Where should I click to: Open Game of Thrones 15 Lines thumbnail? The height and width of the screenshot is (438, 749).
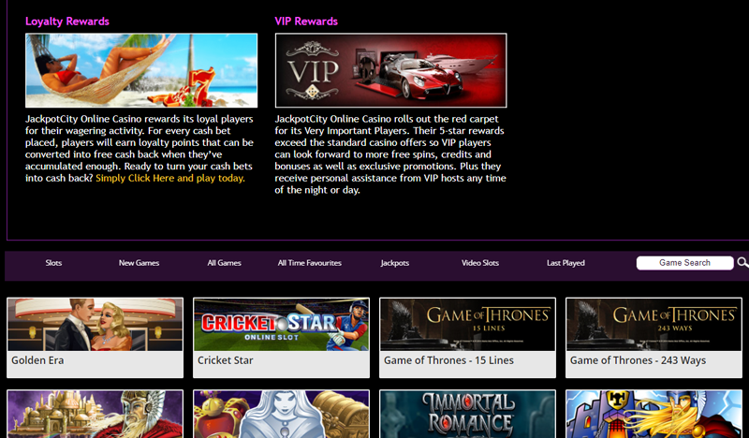coord(467,325)
